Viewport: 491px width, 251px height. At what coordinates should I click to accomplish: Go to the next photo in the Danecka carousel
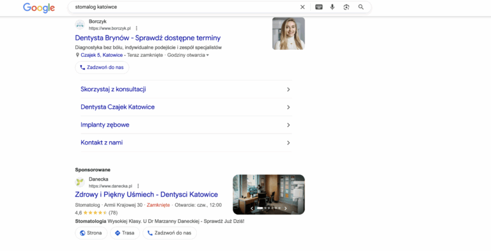click(285, 208)
